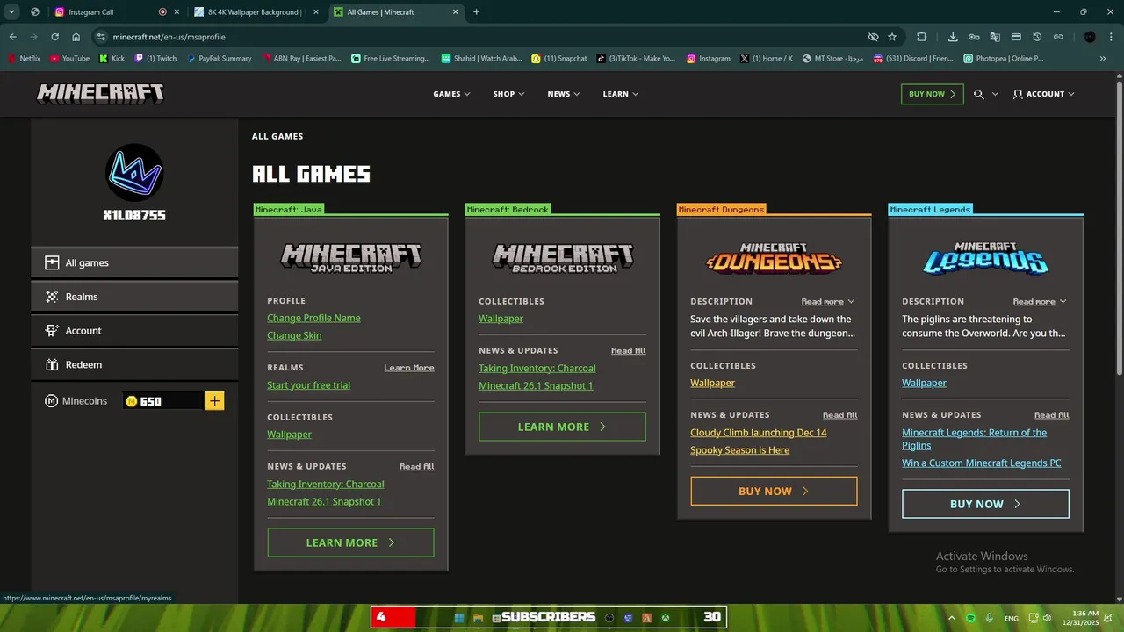The image size is (1124, 632).
Task: Click the third-party cookies eye icon
Action: click(x=873, y=37)
